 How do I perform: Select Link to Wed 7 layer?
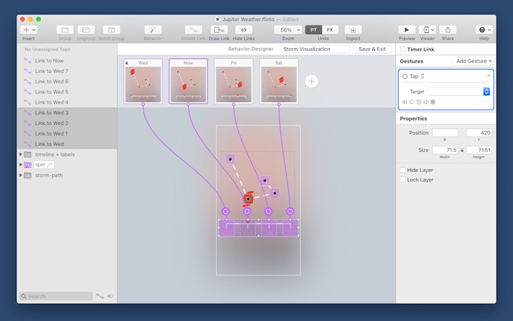coord(51,71)
